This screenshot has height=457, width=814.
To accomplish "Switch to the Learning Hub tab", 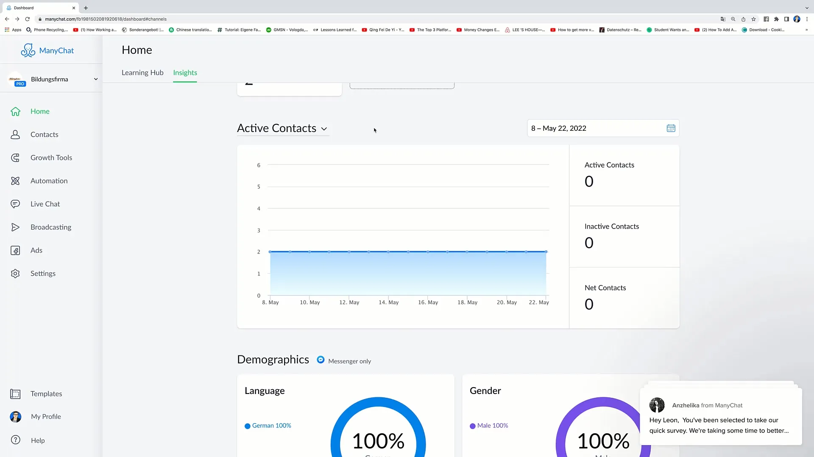I will pyautogui.click(x=143, y=72).
